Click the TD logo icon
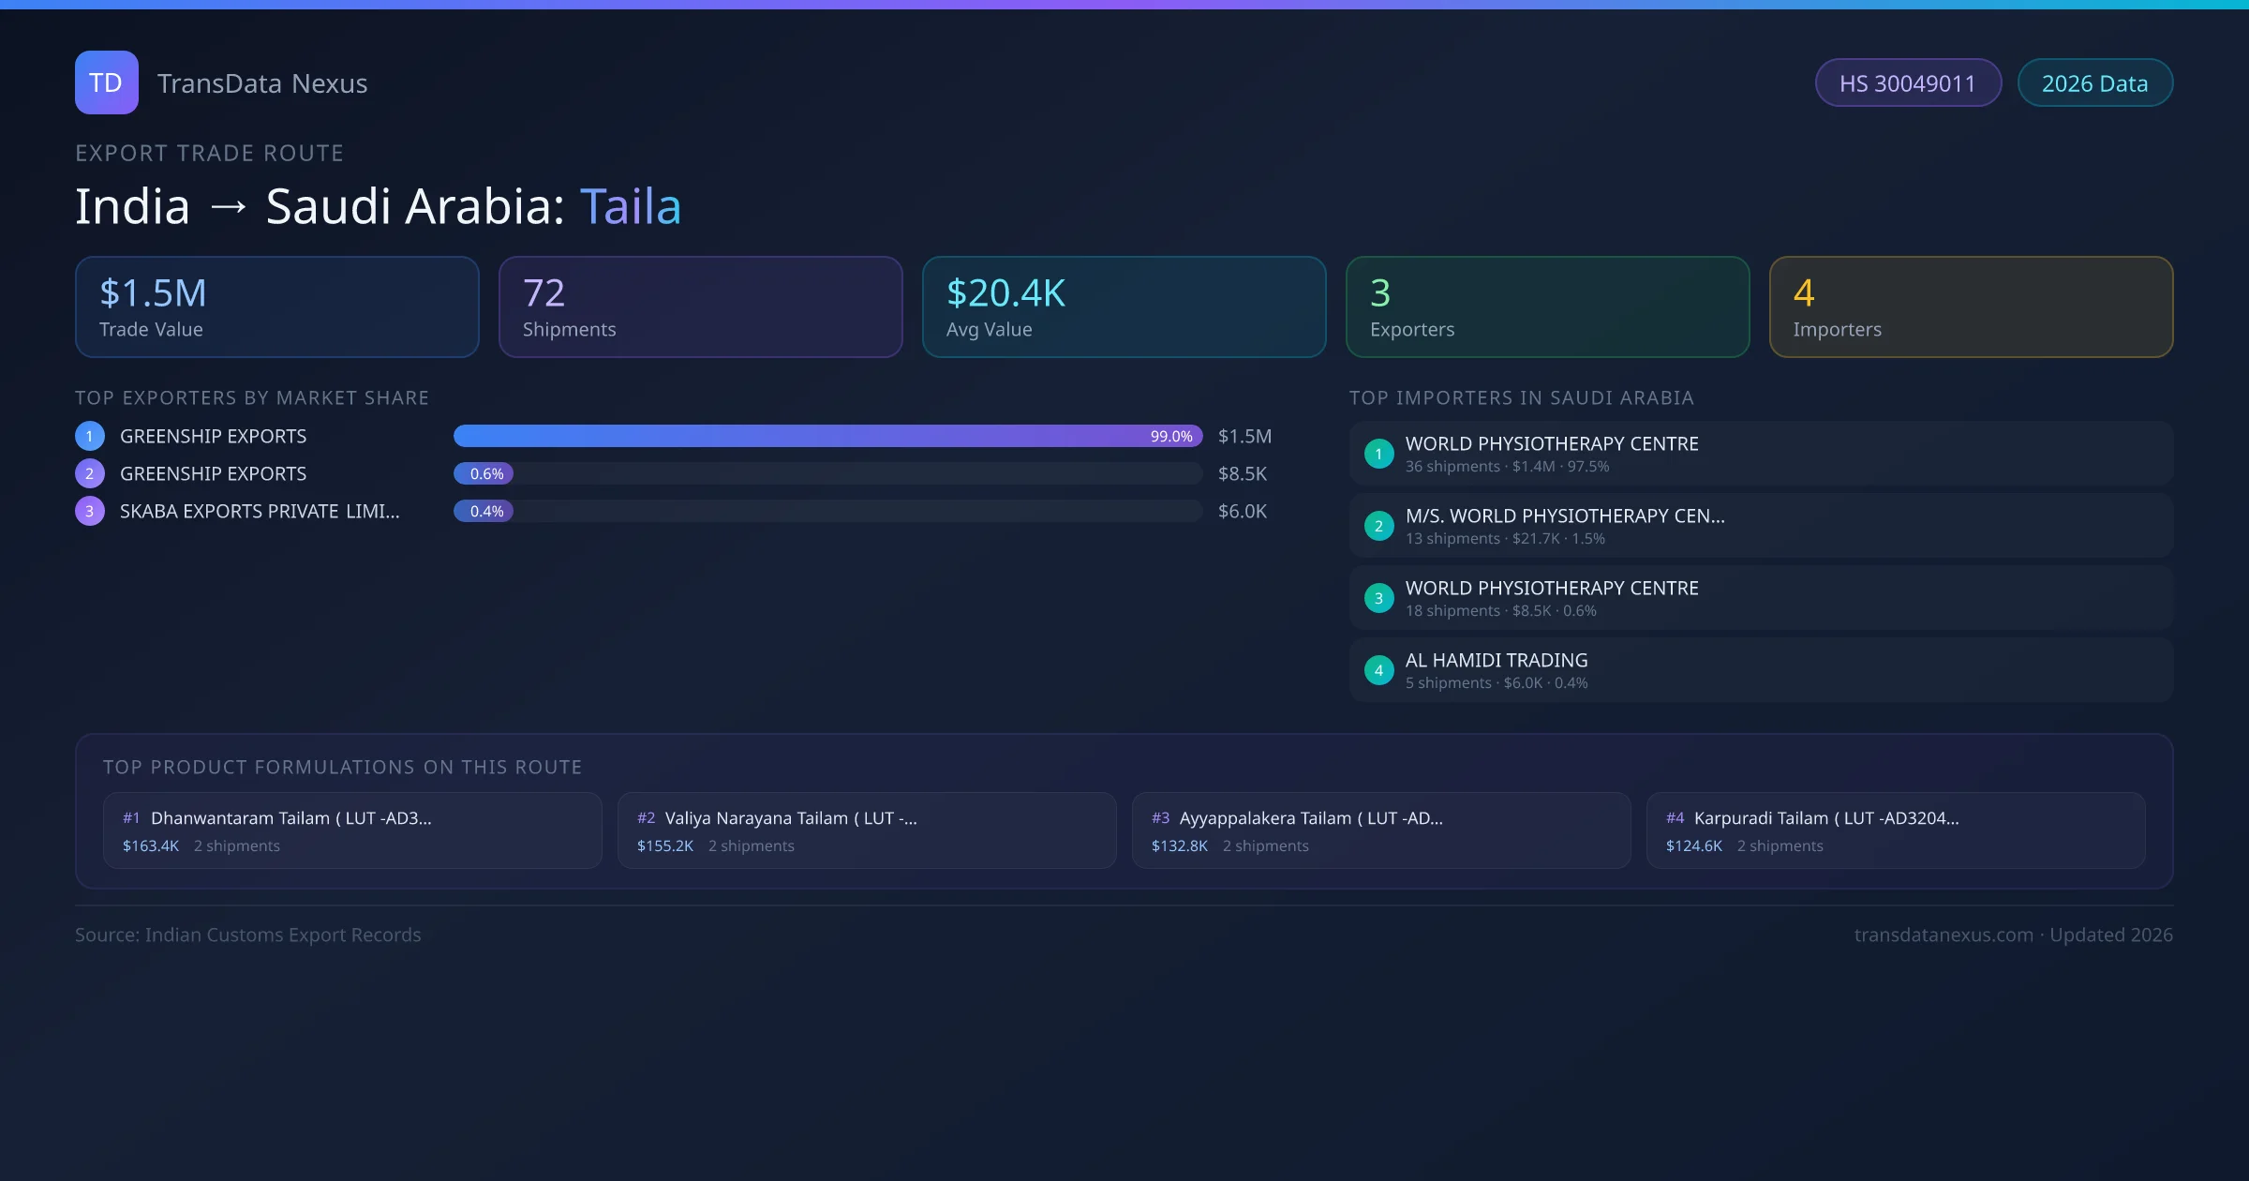The width and height of the screenshot is (2249, 1181). [x=106, y=82]
